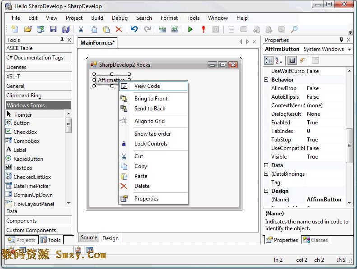The width and height of the screenshot is (357, 269).
Task: Open the AffirmButton object selector dropdown
Action: 349,50
